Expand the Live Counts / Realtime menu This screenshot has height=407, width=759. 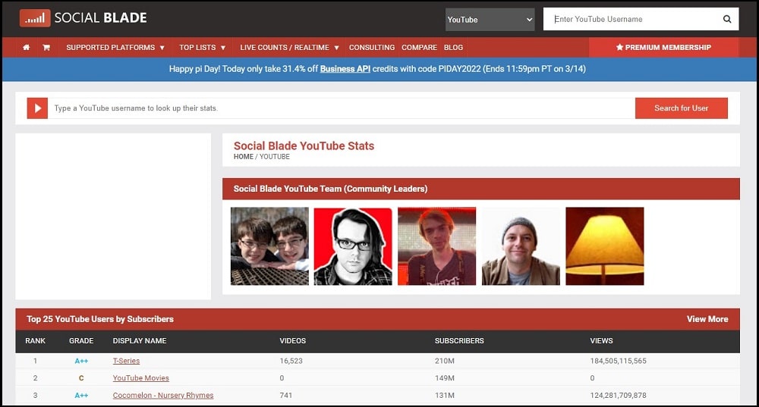tap(289, 48)
